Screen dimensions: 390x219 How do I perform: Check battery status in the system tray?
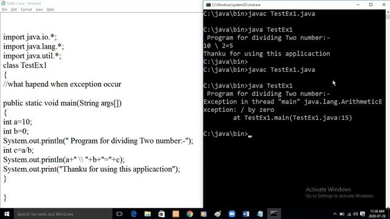pyautogui.click(x=342, y=214)
